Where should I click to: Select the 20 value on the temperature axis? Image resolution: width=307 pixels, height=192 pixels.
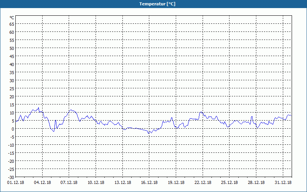pos(12,97)
